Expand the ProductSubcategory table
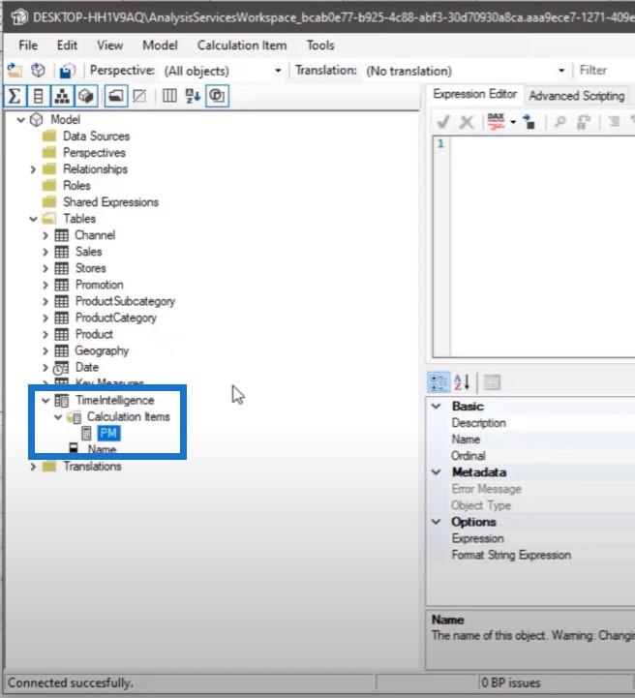635x698 pixels. tap(45, 301)
